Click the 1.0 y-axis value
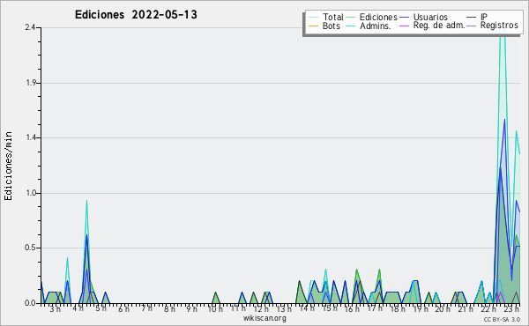 (31, 193)
